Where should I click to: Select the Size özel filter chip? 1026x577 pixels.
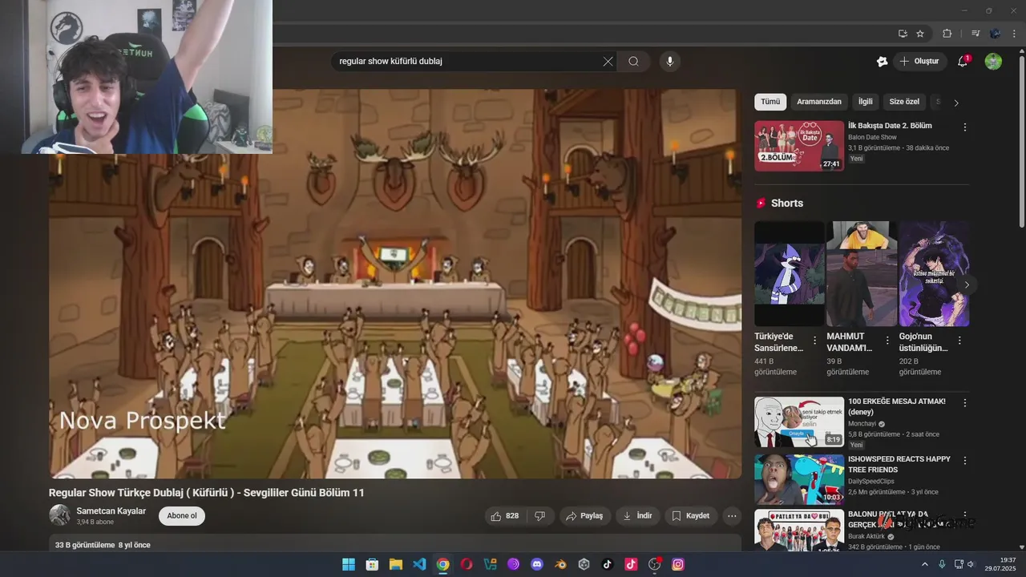coord(904,102)
